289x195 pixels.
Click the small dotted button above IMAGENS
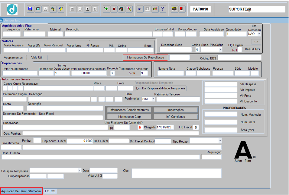(256, 42)
